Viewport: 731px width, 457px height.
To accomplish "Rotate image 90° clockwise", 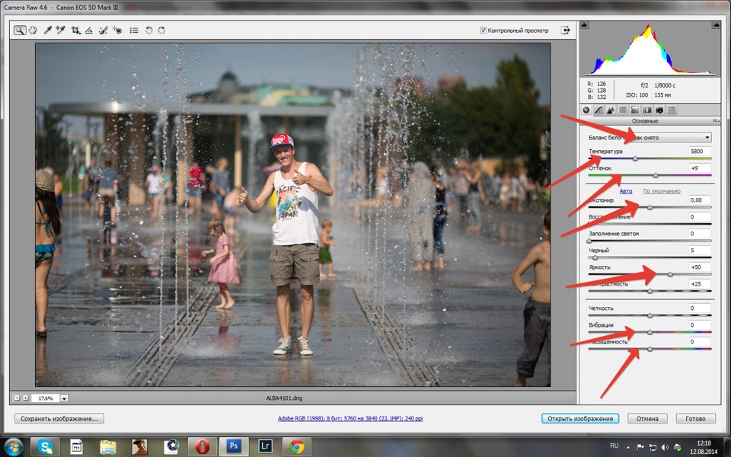I will (161, 30).
